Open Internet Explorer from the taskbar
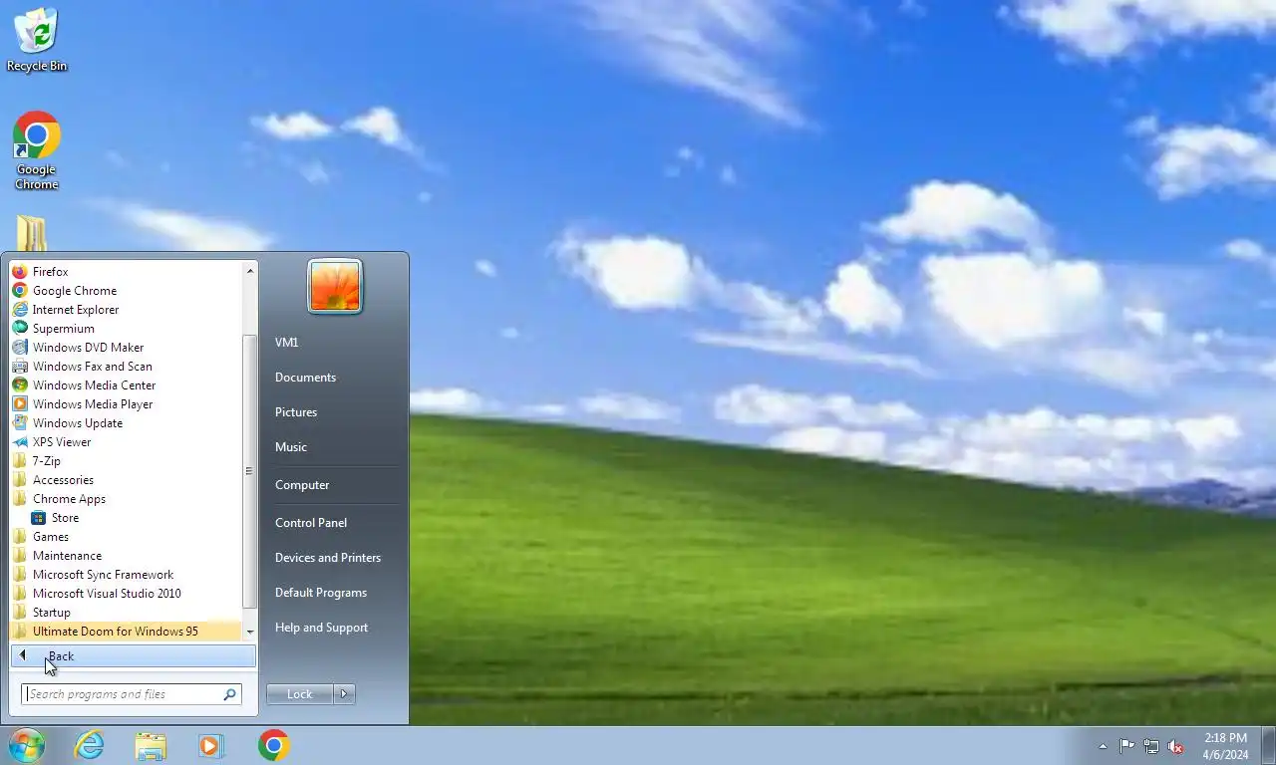Image resolution: width=1276 pixels, height=765 pixels. point(90,745)
